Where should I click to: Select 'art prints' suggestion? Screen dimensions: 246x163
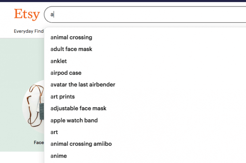pos(145,97)
